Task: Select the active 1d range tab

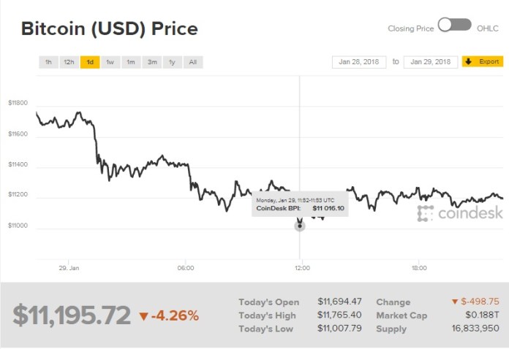Action: click(x=90, y=62)
